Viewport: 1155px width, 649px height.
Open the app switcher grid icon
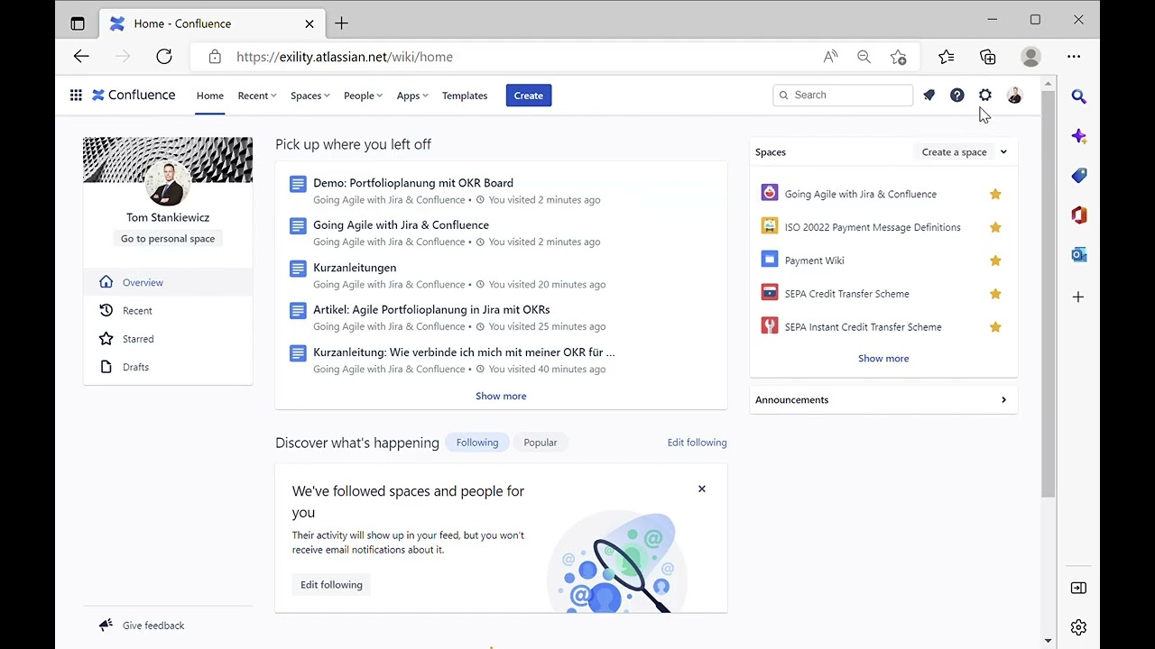click(x=76, y=96)
